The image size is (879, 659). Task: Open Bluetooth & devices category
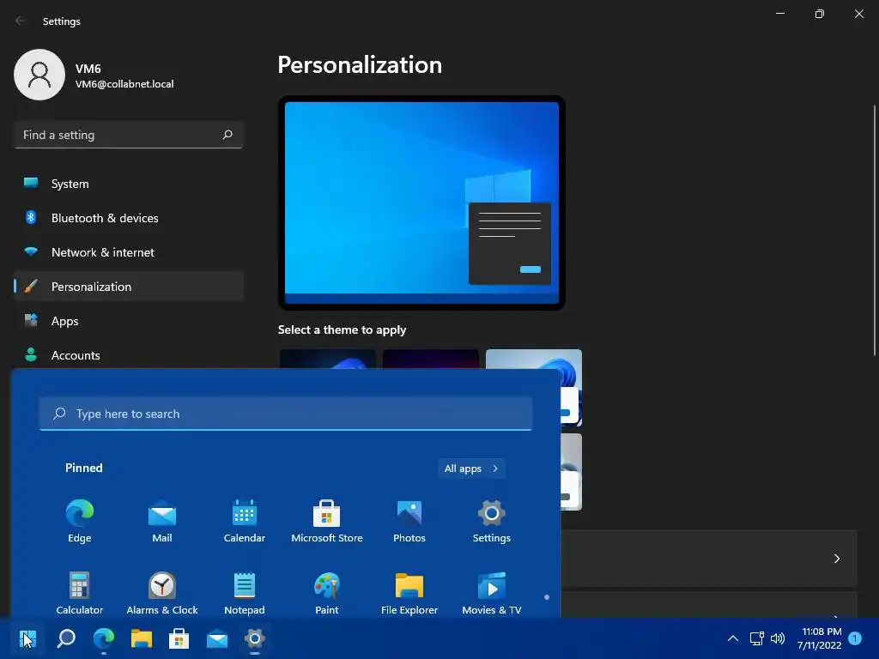129,218
